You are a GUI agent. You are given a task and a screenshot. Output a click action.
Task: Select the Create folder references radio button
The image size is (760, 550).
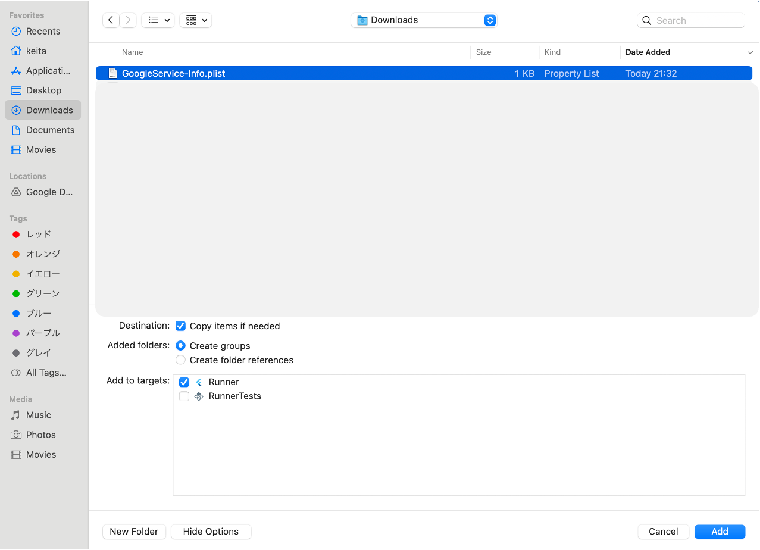[180, 360]
